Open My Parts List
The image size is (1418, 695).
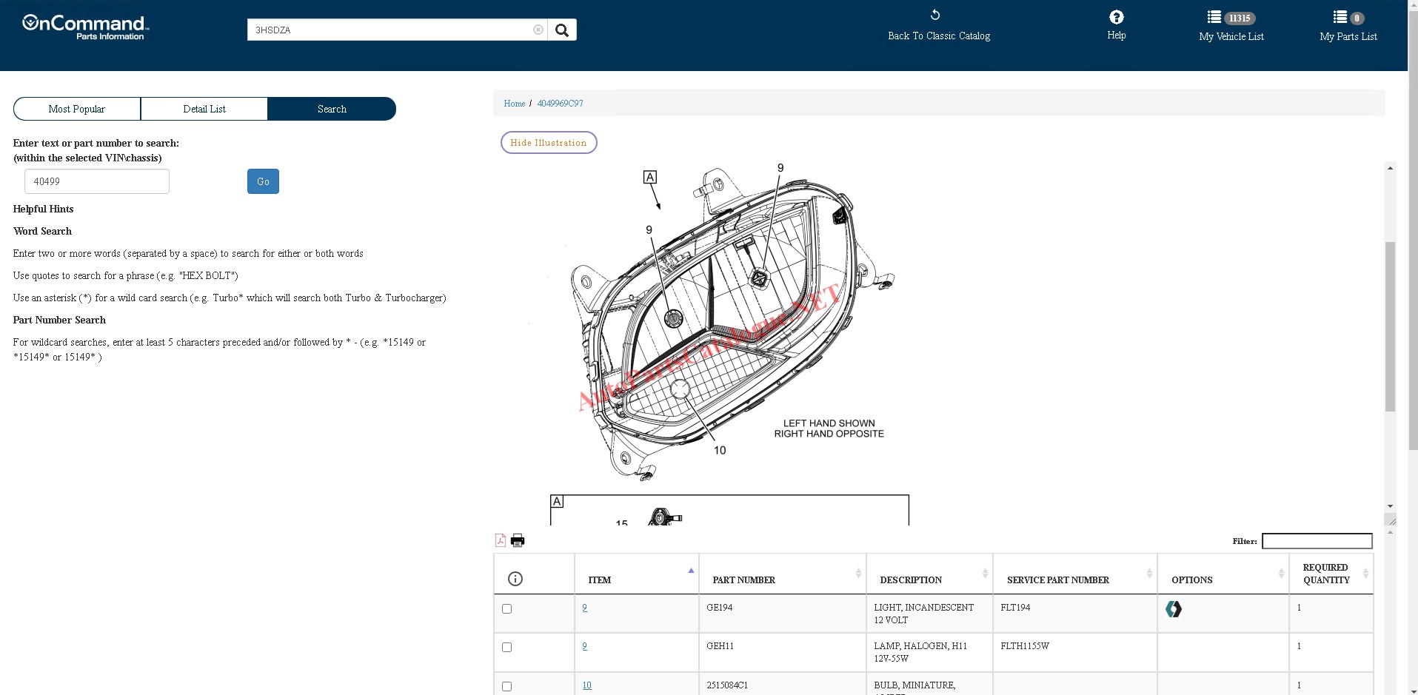[1348, 27]
